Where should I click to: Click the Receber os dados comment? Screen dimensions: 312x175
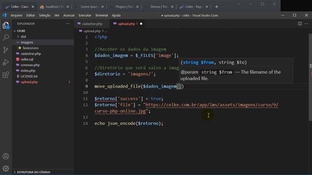click(x=130, y=49)
